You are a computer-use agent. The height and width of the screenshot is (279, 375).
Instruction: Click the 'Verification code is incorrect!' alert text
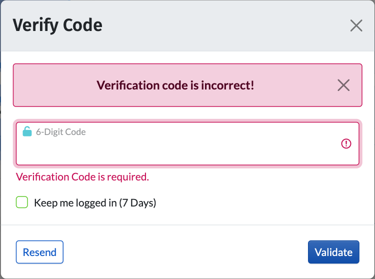coord(175,85)
